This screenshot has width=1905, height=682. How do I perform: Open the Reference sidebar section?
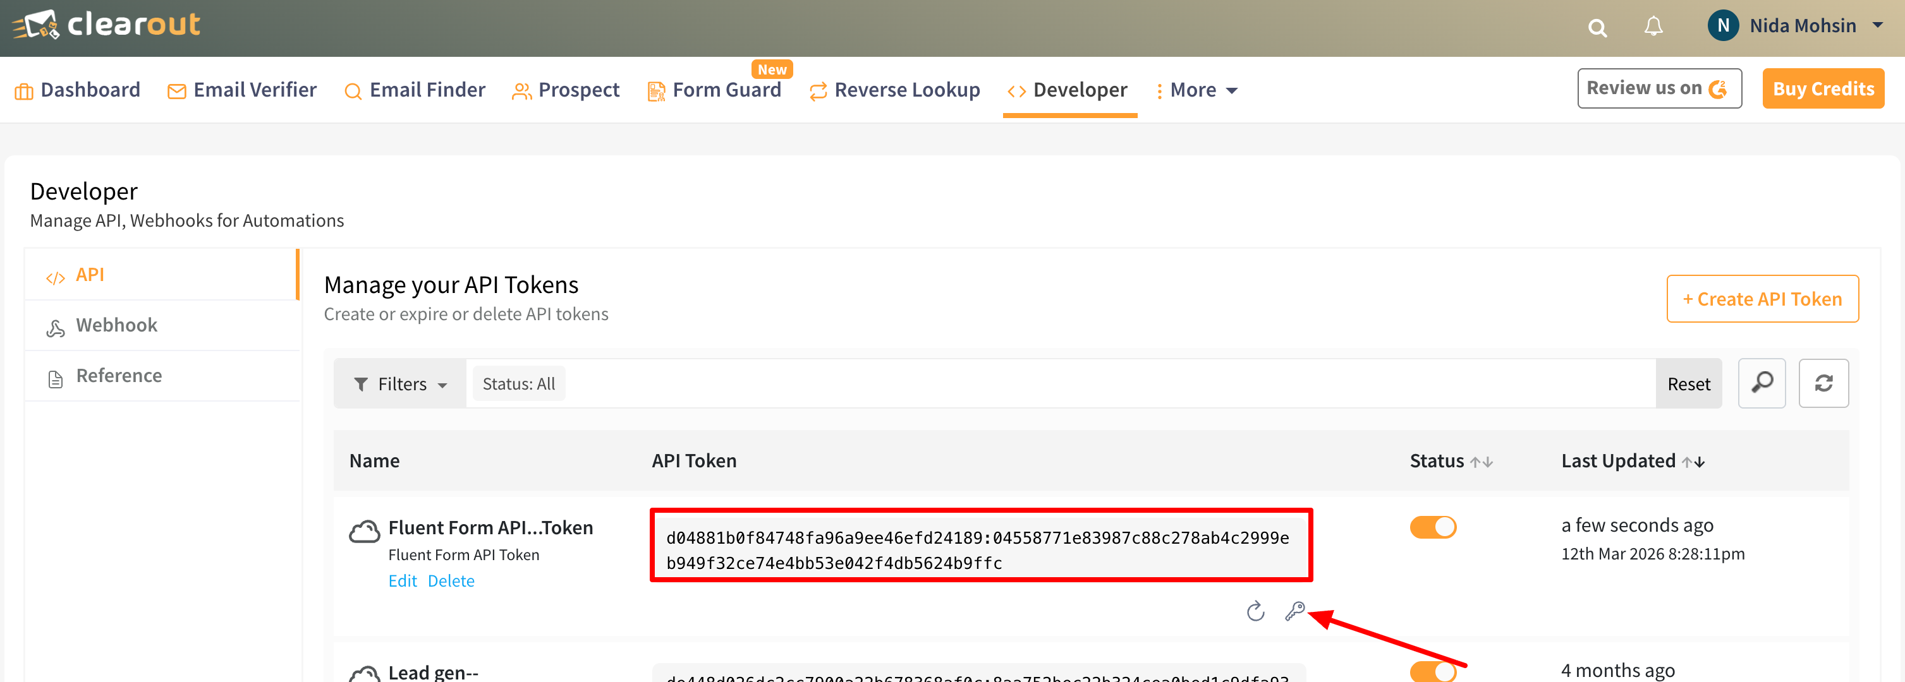pos(119,375)
